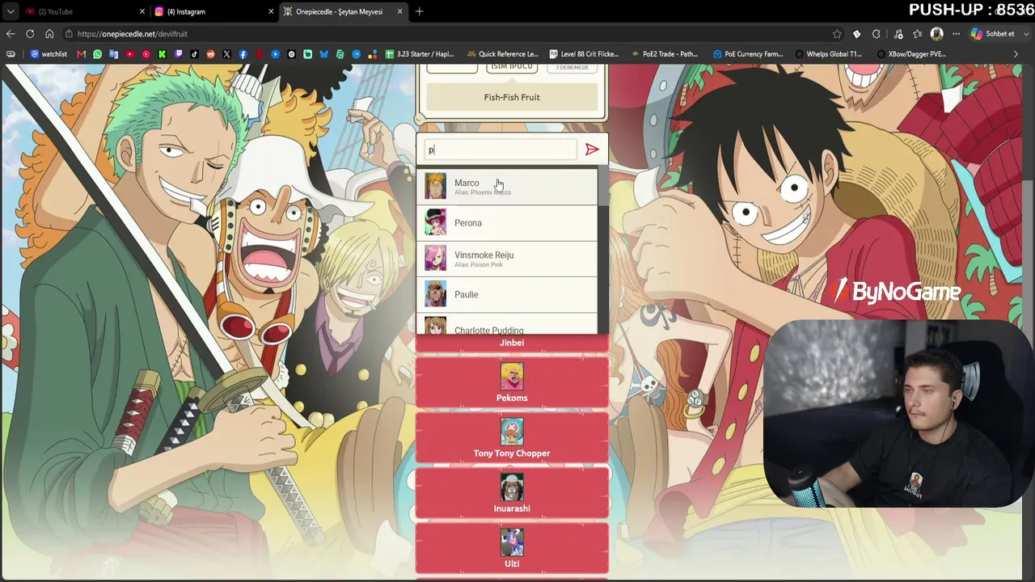
Task: Open Sohbet et Copilot chat
Action: pyautogui.click(x=992, y=34)
